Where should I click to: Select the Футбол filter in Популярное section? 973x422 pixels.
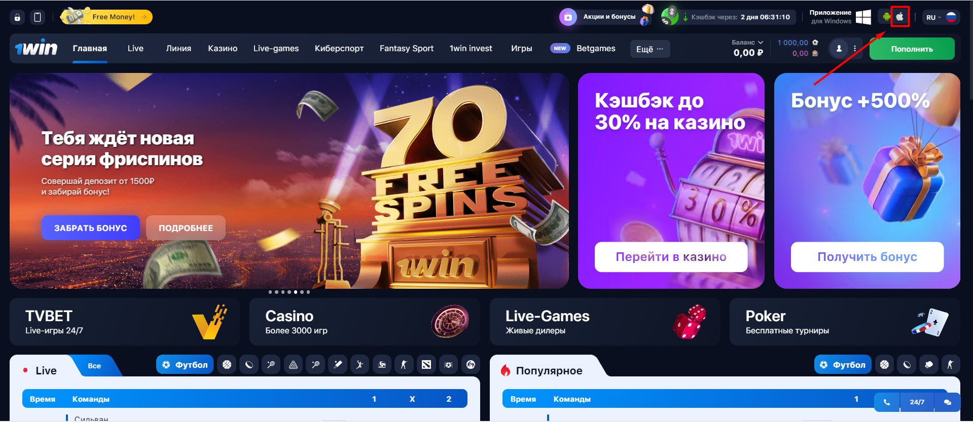843,365
